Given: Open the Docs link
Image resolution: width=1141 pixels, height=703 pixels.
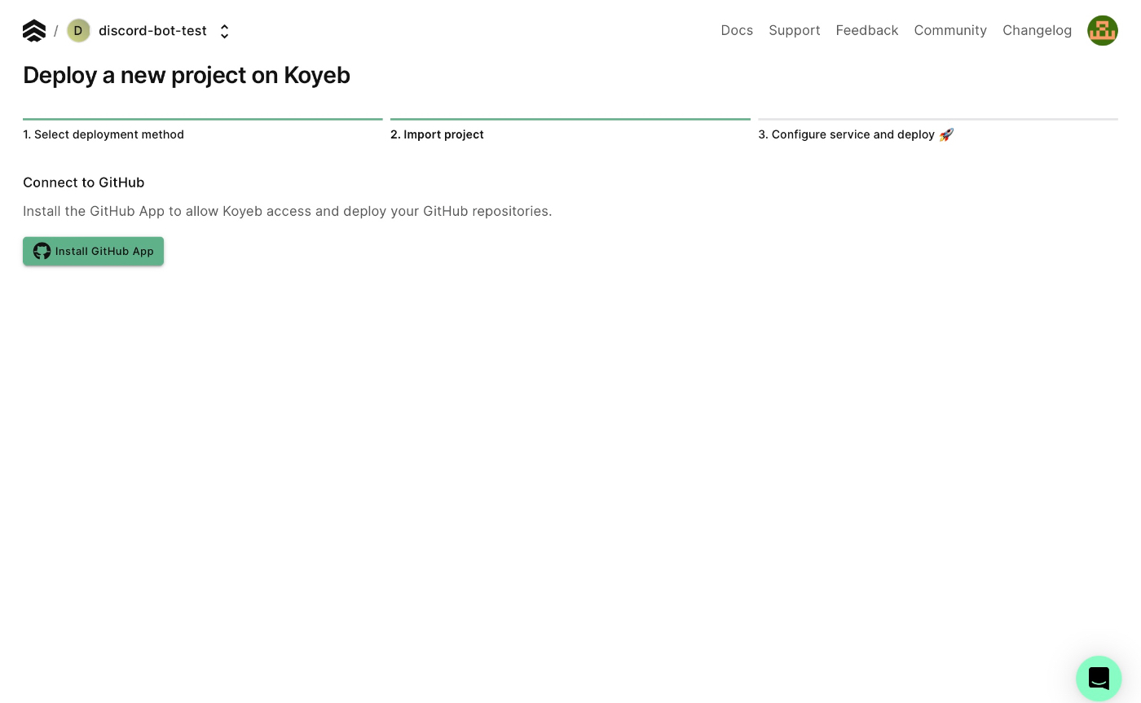Looking at the screenshot, I should tap(737, 30).
